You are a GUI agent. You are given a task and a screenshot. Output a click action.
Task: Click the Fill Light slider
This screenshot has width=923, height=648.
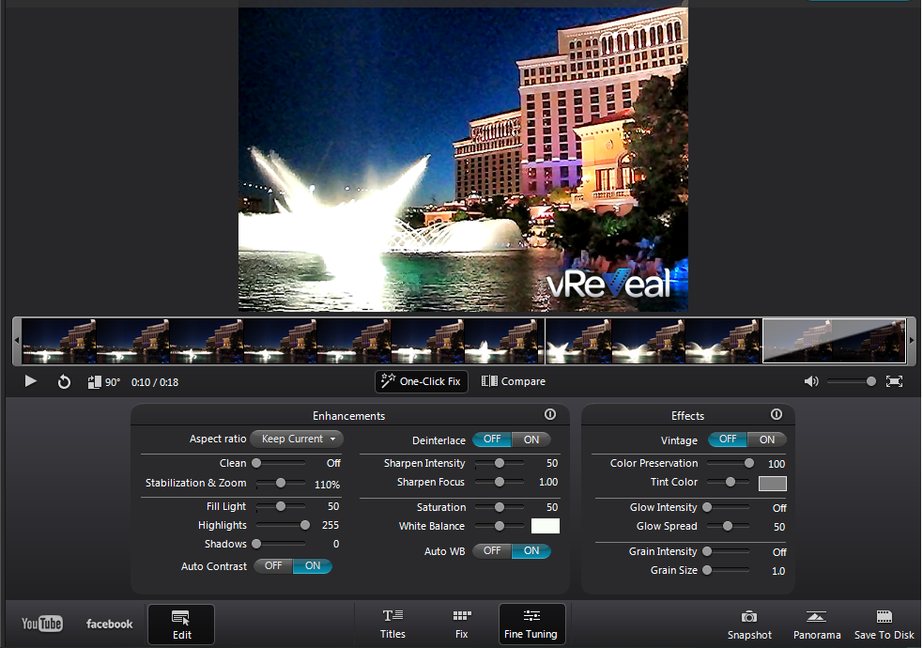280,506
